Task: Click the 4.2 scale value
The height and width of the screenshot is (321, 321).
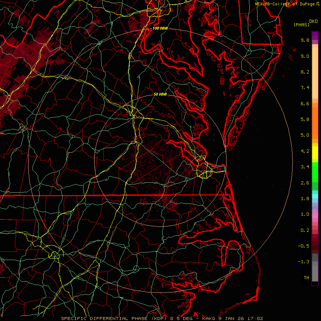Action: (x=305, y=151)
